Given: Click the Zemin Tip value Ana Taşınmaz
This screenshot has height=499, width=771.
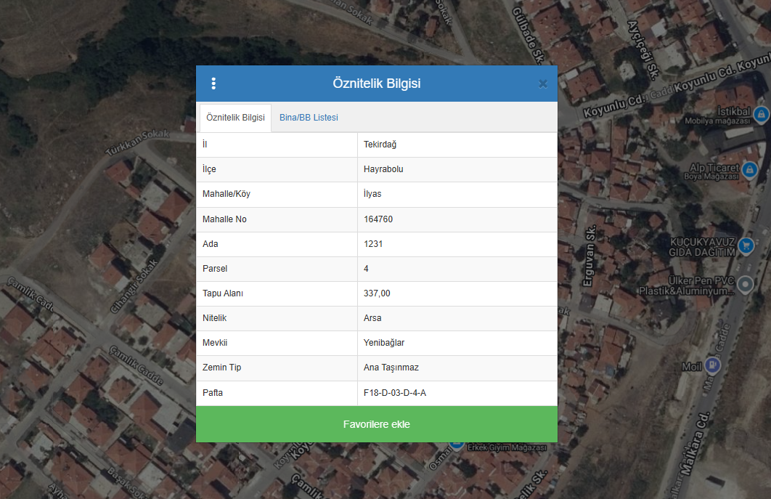Looking at the screenshot, I should pyautogui.click(x=391, y=368).
